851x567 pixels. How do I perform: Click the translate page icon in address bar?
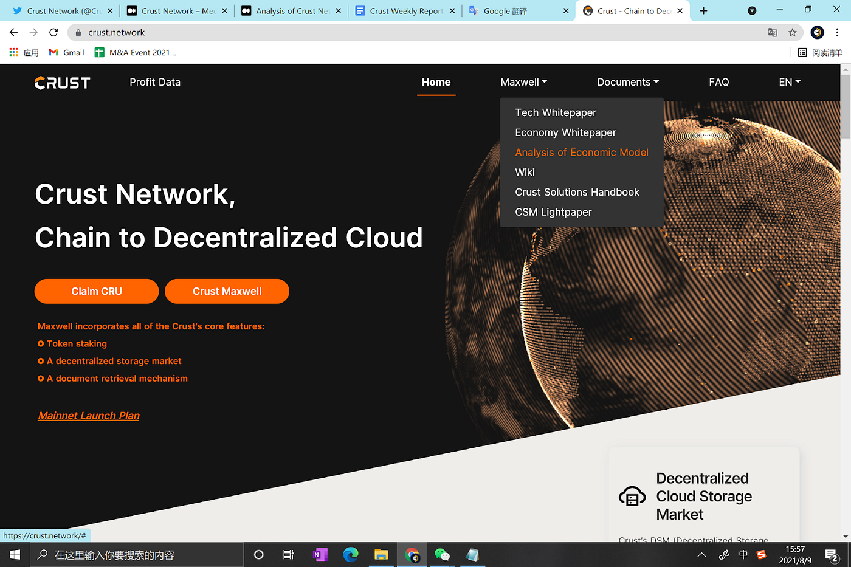click(x=773, y=32)
